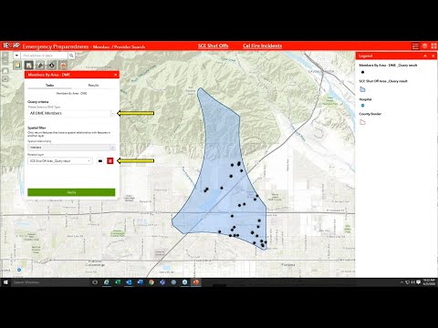Click the Hospital legend pin symbol
This screenshot has width=438, height=328.
pos(362,106)
